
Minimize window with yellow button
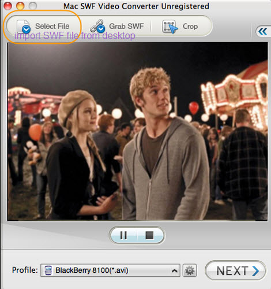click(x=20, y=6)
